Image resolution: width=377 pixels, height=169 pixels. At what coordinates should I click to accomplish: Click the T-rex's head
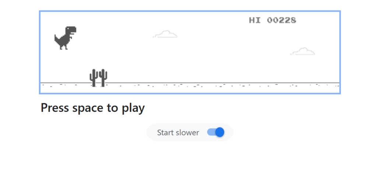click(x=71, y=30)
